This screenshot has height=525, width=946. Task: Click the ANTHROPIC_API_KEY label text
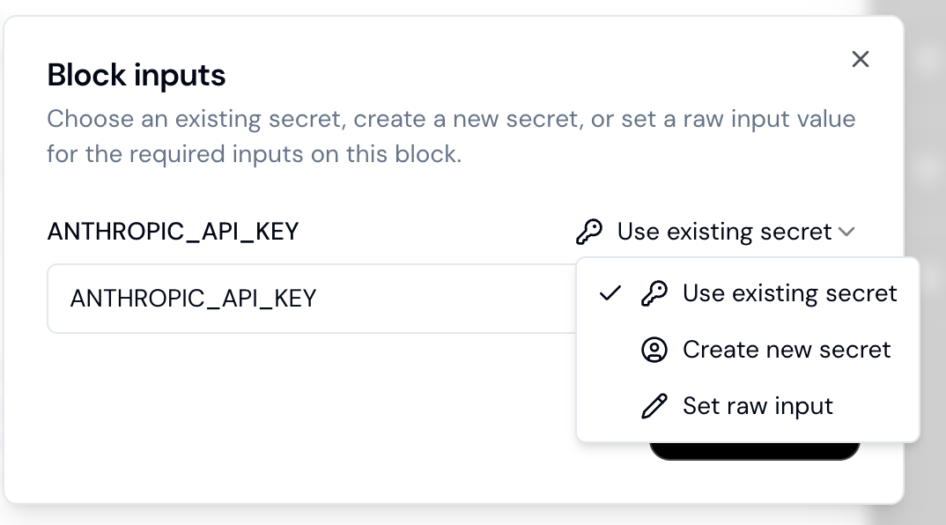pyautogui.click(x=173, y=231)
